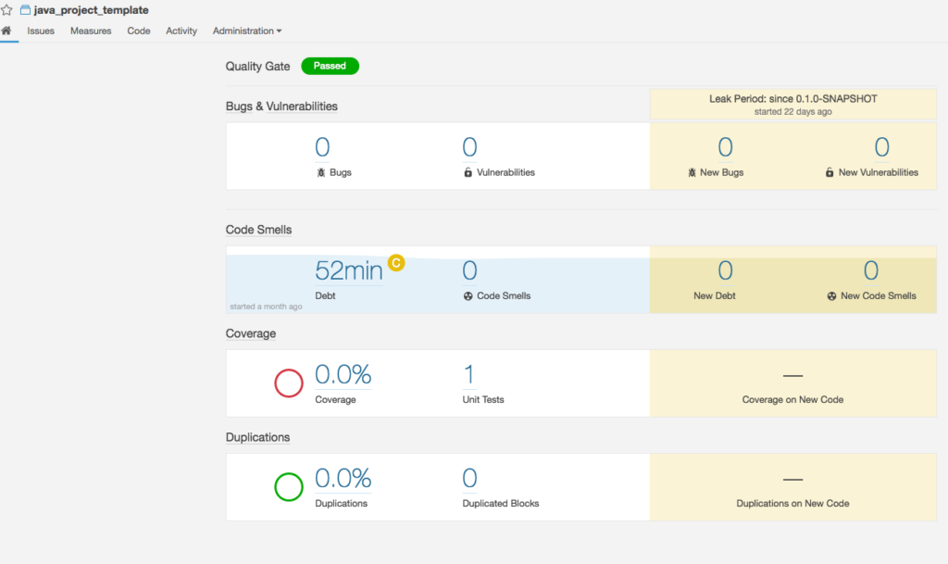Click the New Bugs count of 0
Image resolution: width=948 pixels, height=564 pixels.
pos(726,147)
